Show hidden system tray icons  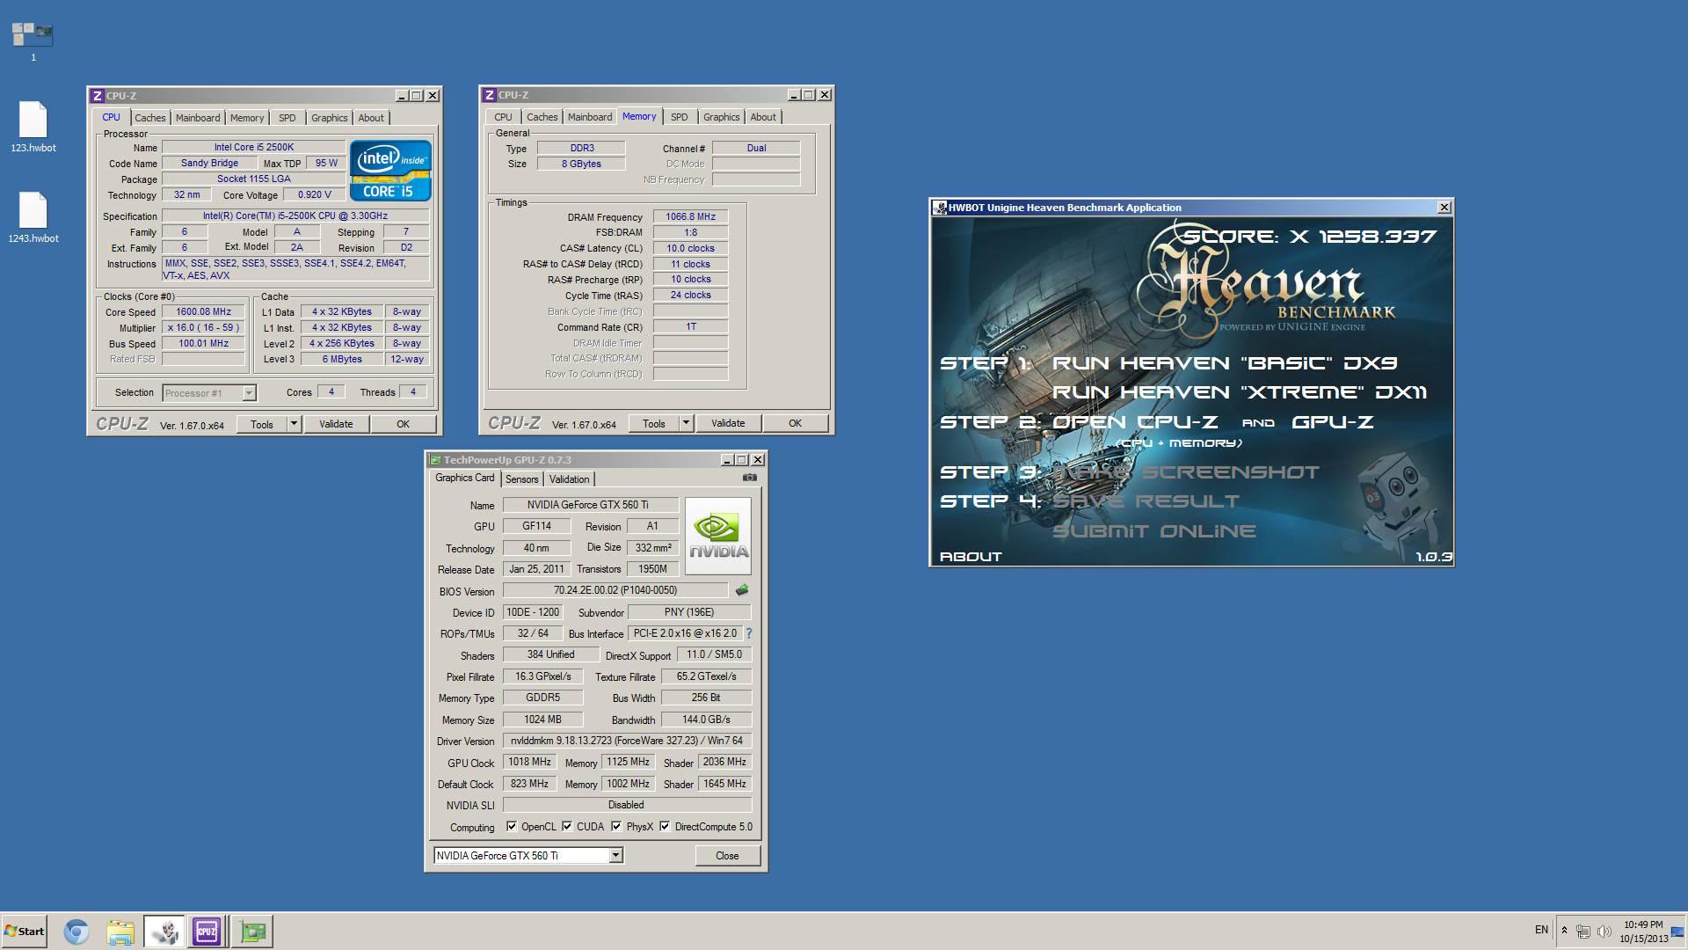coord(1564,931)
